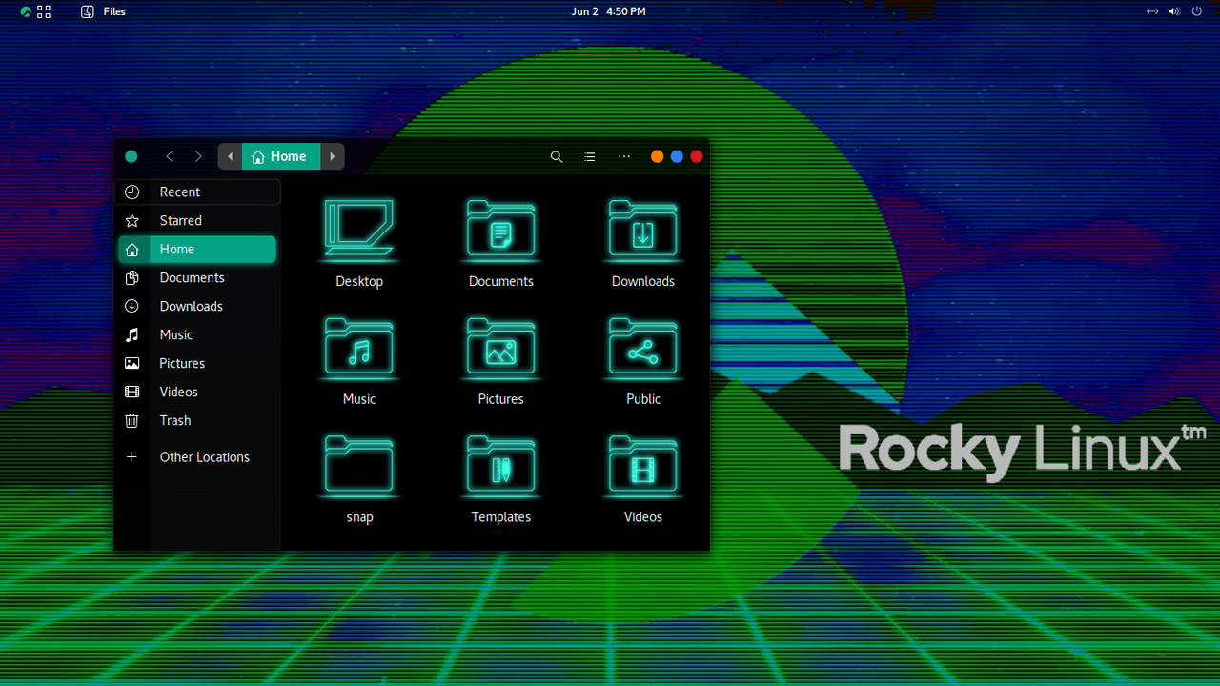
Task: Click the Trash can icon in sidebar
Action: pyautogui.click(x=132, y=420)
